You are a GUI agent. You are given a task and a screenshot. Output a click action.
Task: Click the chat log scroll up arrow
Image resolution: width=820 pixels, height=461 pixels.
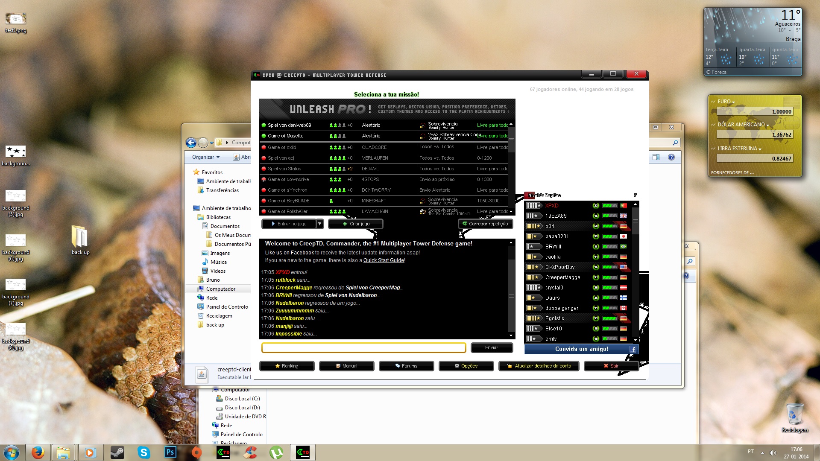[x=511, y=243]
